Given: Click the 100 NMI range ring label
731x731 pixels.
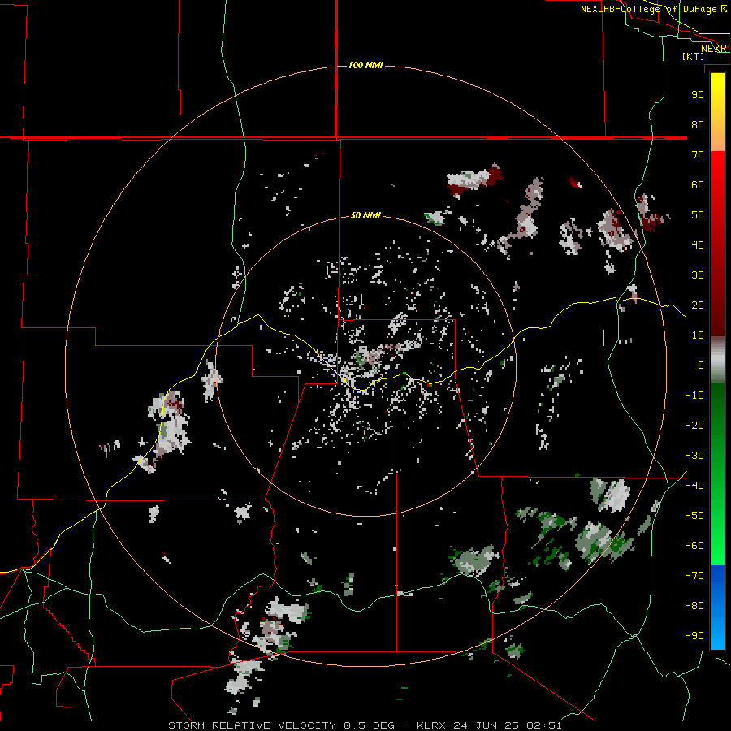Looking at the screenshot, I should click(365, 65).
